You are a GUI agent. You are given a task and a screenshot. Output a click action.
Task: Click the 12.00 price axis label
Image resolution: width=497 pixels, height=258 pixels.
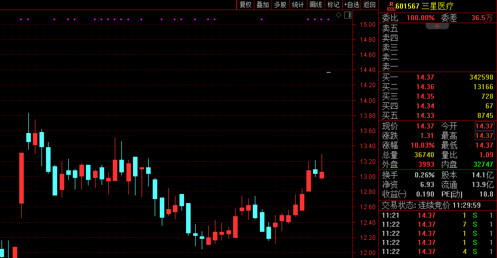click(368, 252)
